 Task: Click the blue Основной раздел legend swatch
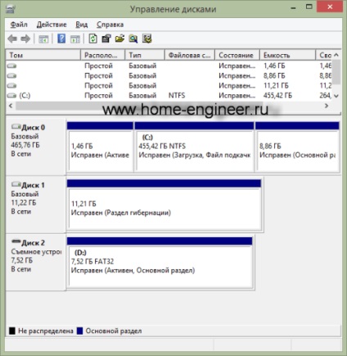click(x=80, y=331)
